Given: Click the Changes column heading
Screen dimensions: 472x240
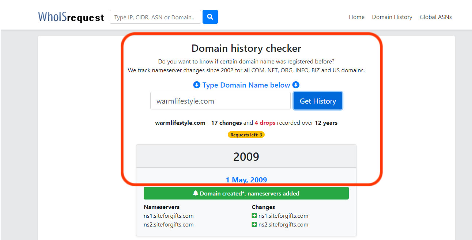Looking at the screenshot, I should click(263, 207).
